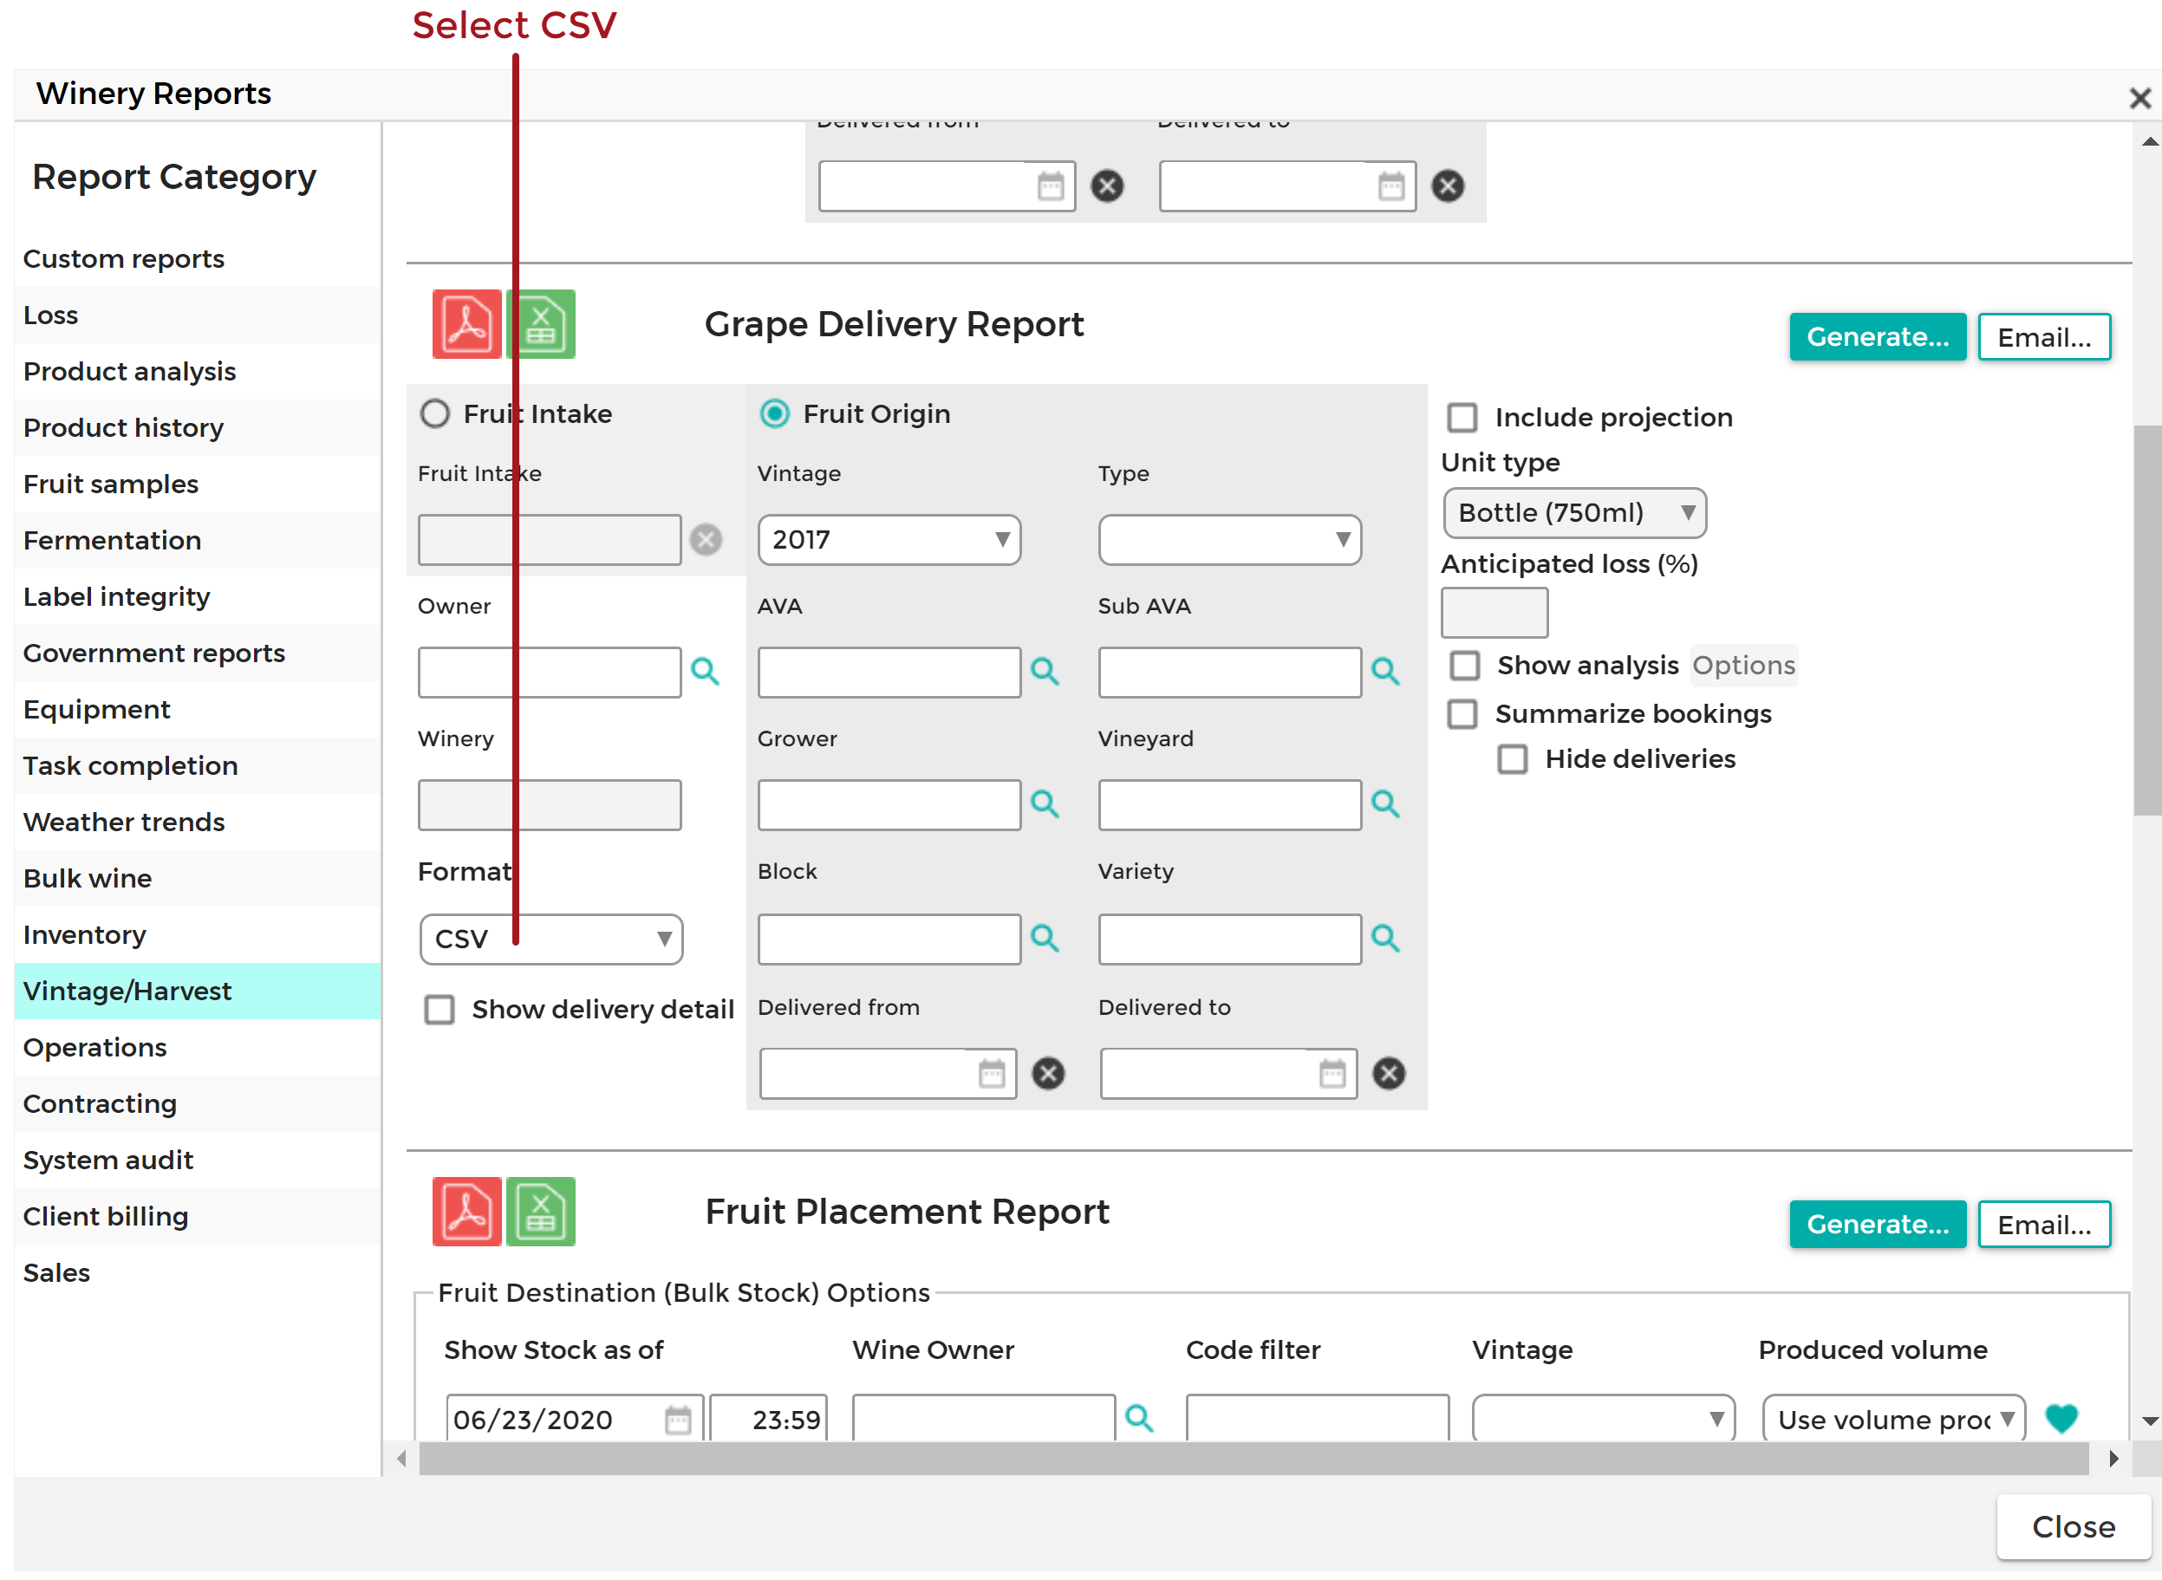Select the Bulk wine category
Image resolution: width=2162 pixels, height=1580 pixels.
[x=198, y=879]
